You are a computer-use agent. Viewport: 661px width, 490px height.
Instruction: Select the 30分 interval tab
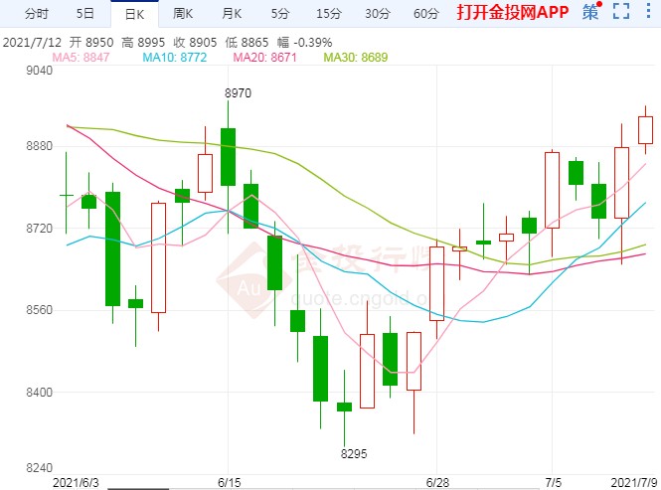377,14
